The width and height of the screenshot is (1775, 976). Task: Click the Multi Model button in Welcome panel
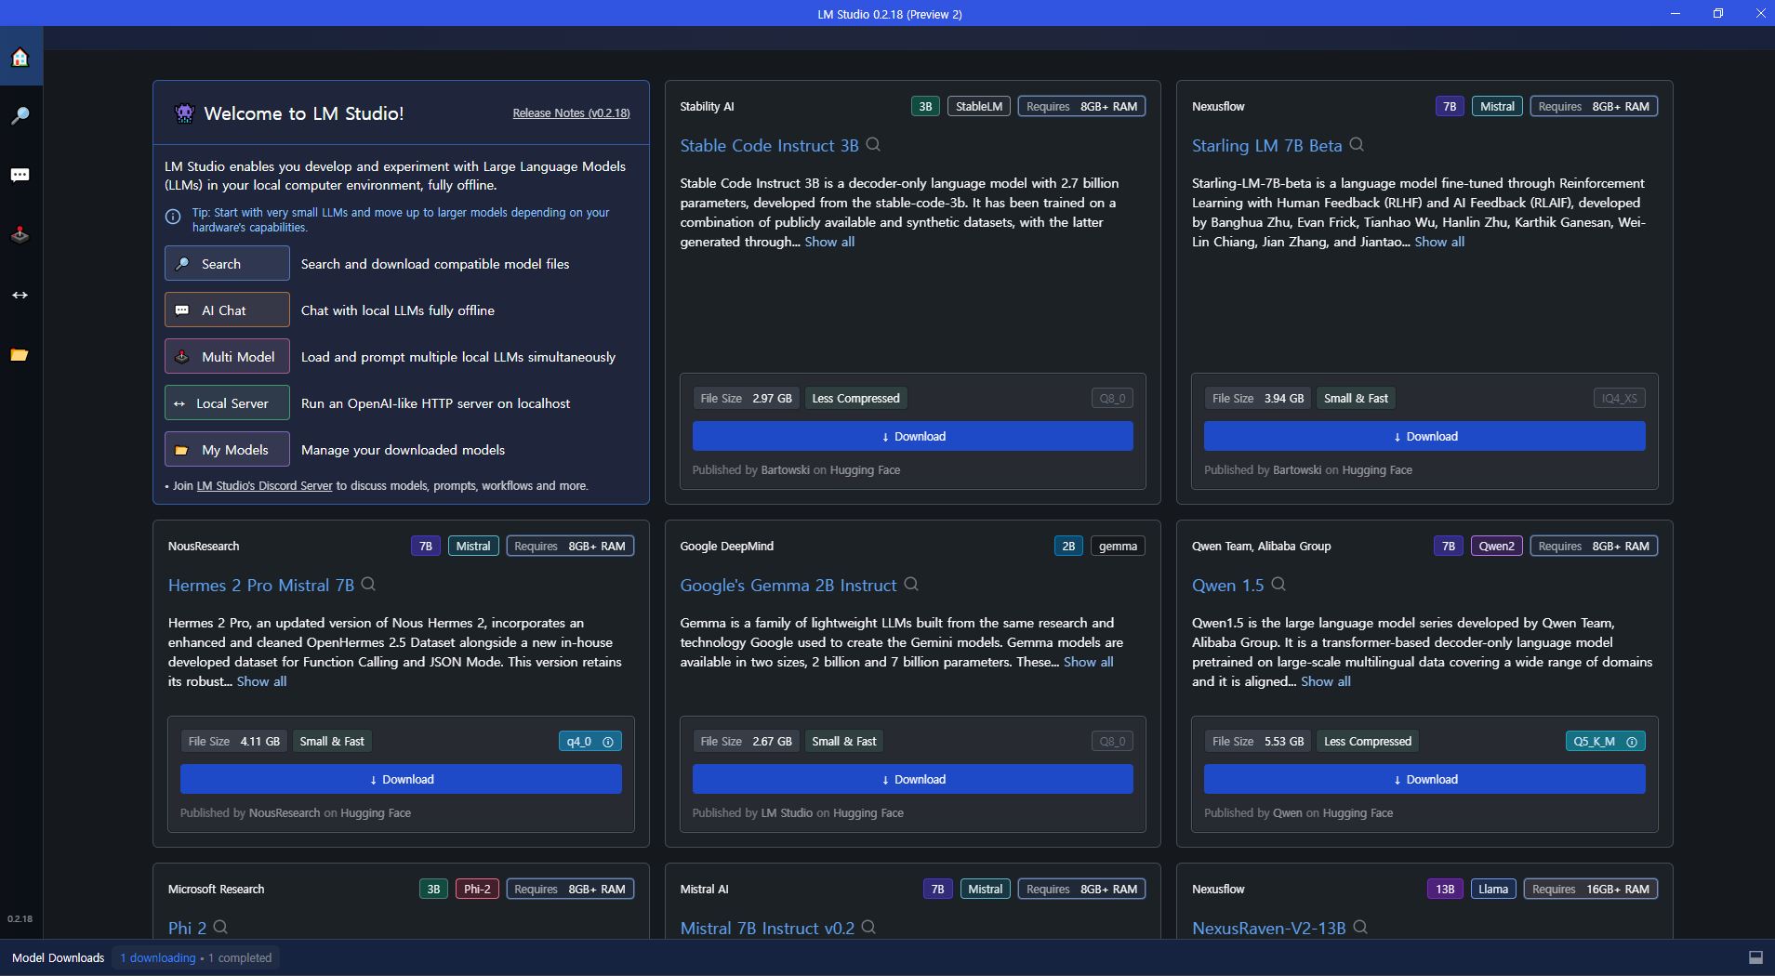click(x=227, y=357)
